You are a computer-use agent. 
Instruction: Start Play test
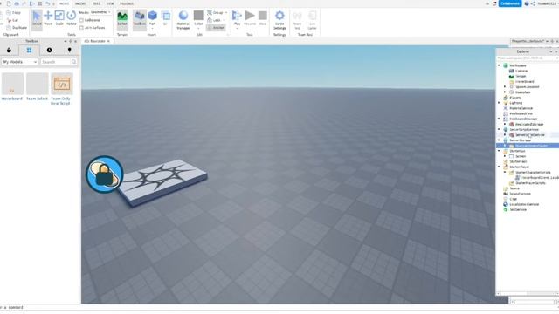(x=237, y=18)
